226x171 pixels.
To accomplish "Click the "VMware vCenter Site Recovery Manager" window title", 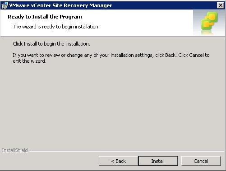I will point(60,5).
